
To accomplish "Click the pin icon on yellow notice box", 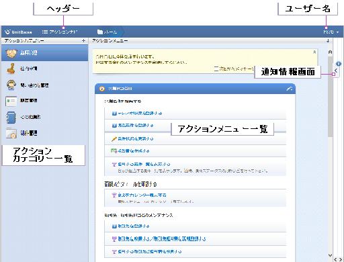I will pos(314,52).
